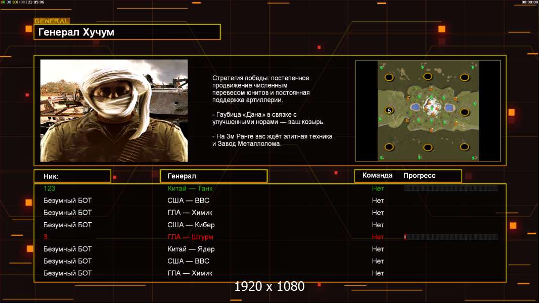Click the loading progress bar for player 3
Viewport: 539px width, 303px height.
(x=451, y=237)
